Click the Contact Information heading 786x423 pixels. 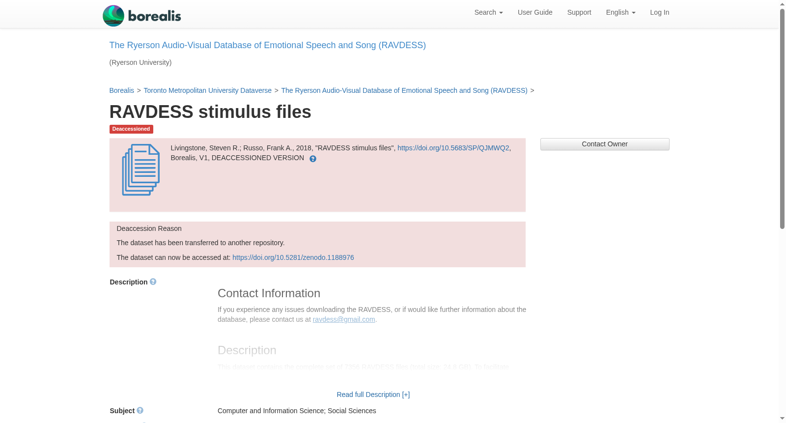pos(269,293)
